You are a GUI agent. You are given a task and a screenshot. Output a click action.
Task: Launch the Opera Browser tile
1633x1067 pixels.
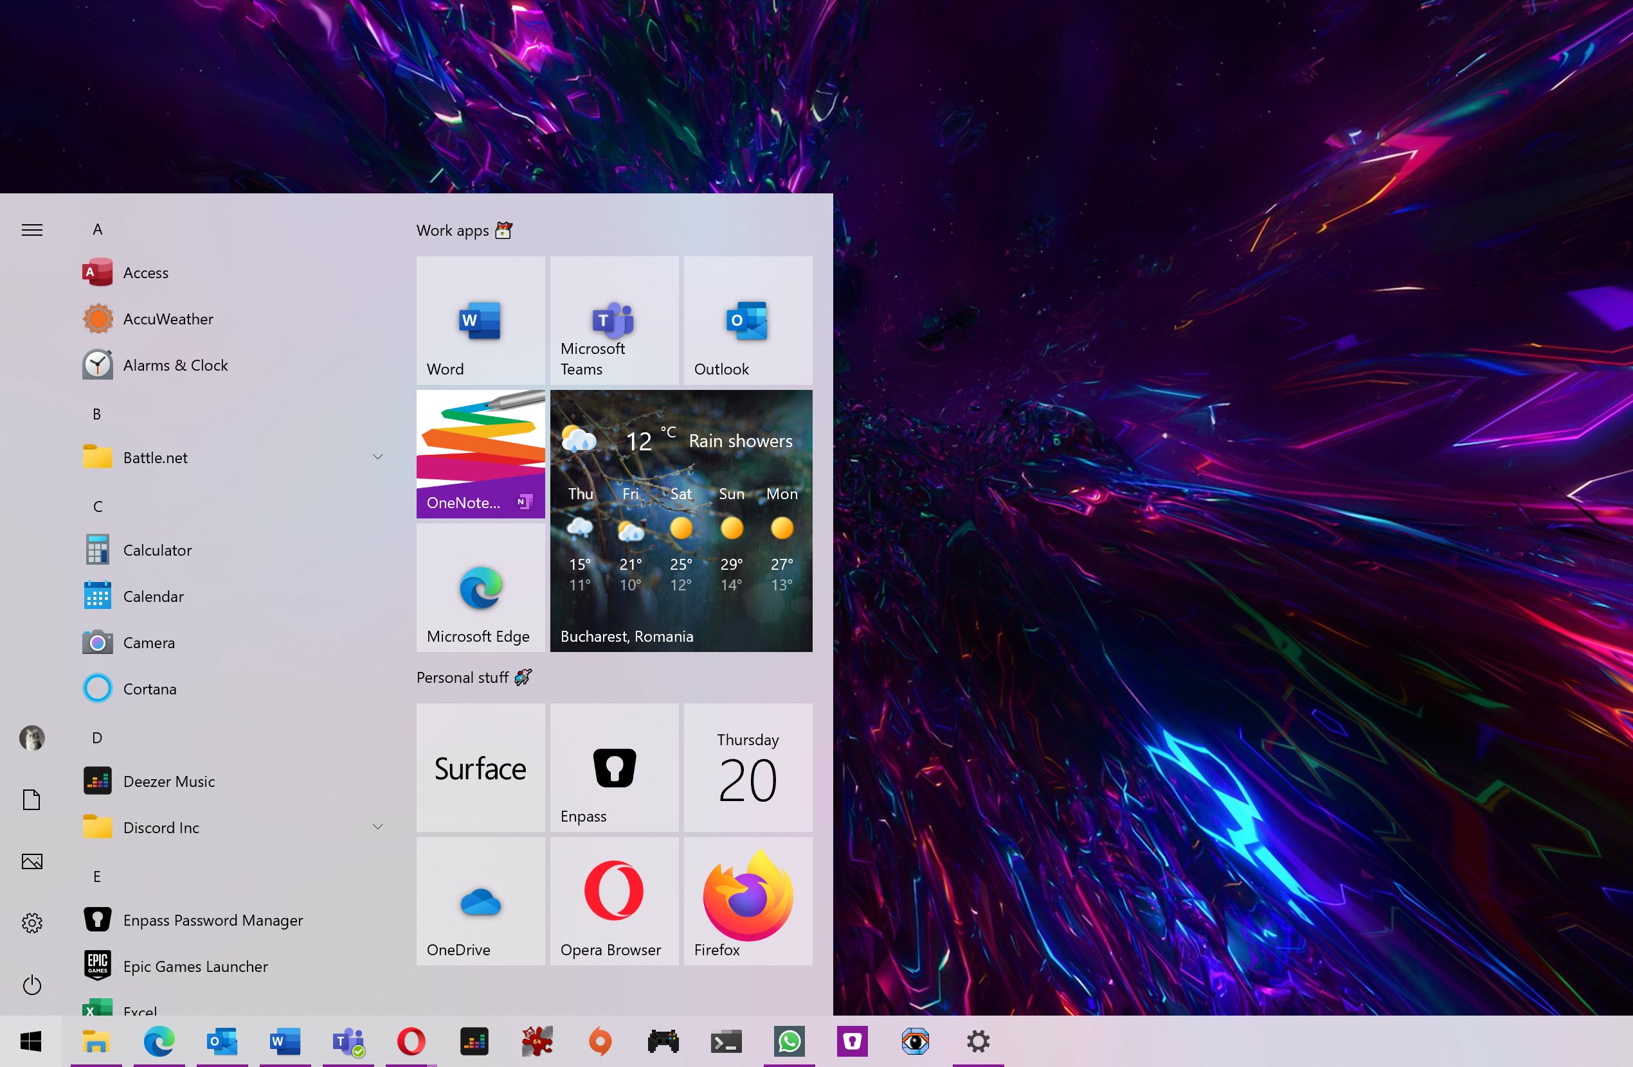coord(614,901)
